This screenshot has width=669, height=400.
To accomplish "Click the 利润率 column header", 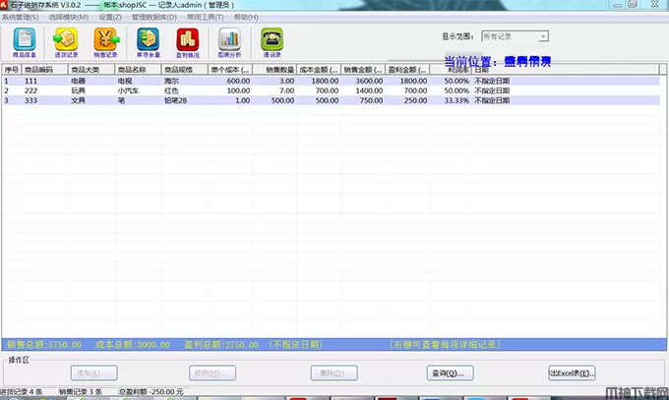I will (x=454, y=70).
